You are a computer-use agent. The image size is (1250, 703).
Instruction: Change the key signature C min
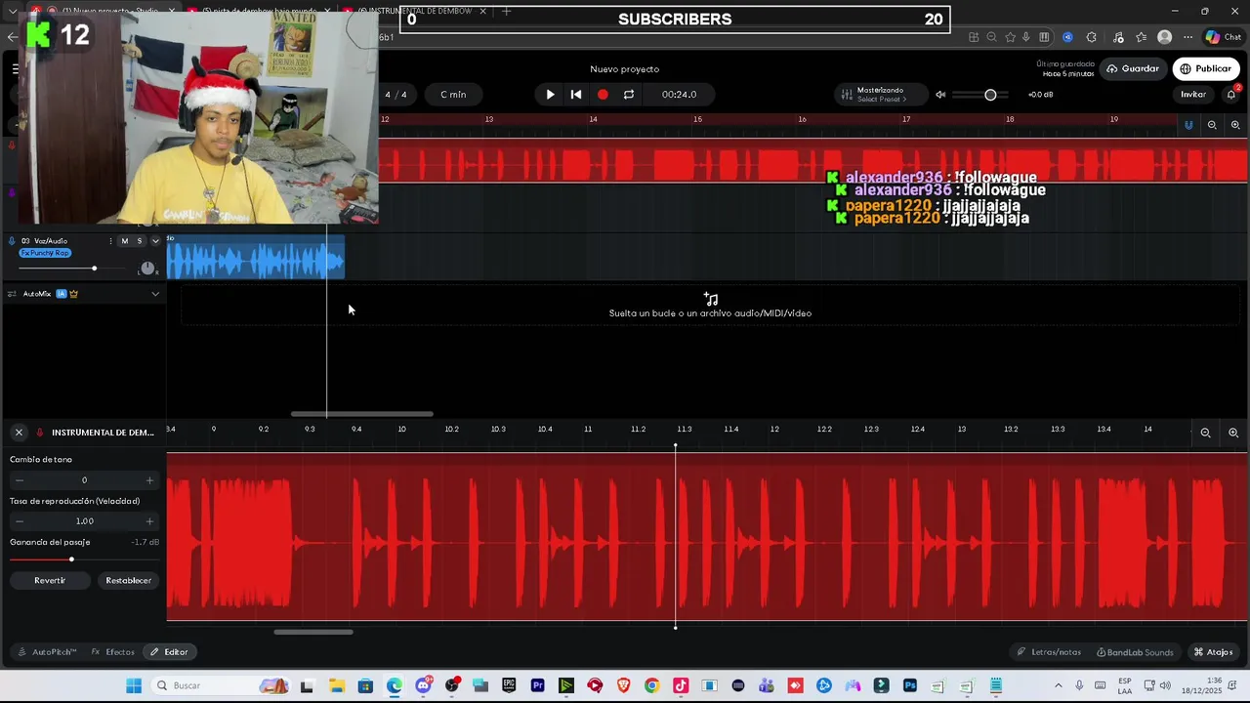(453, 95)
